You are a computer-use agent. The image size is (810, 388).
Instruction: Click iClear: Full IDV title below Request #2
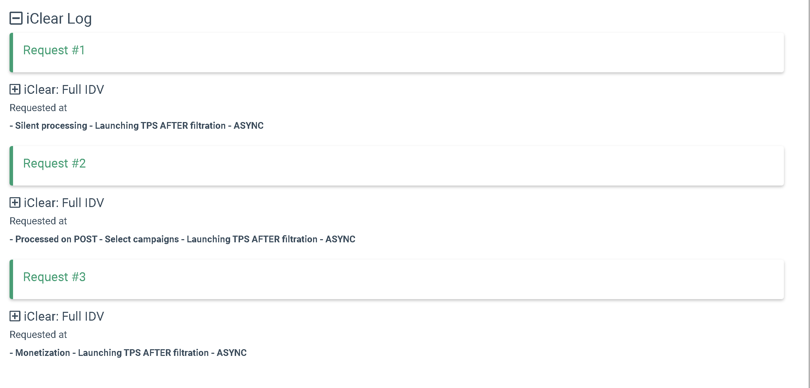click(x=64, y=203)
